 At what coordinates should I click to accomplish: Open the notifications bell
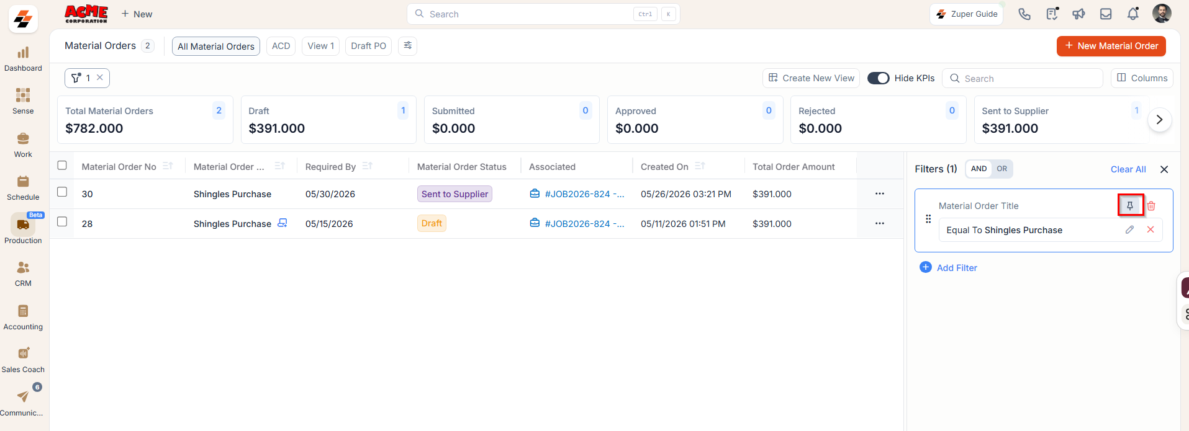click(x=1133, y=14)
